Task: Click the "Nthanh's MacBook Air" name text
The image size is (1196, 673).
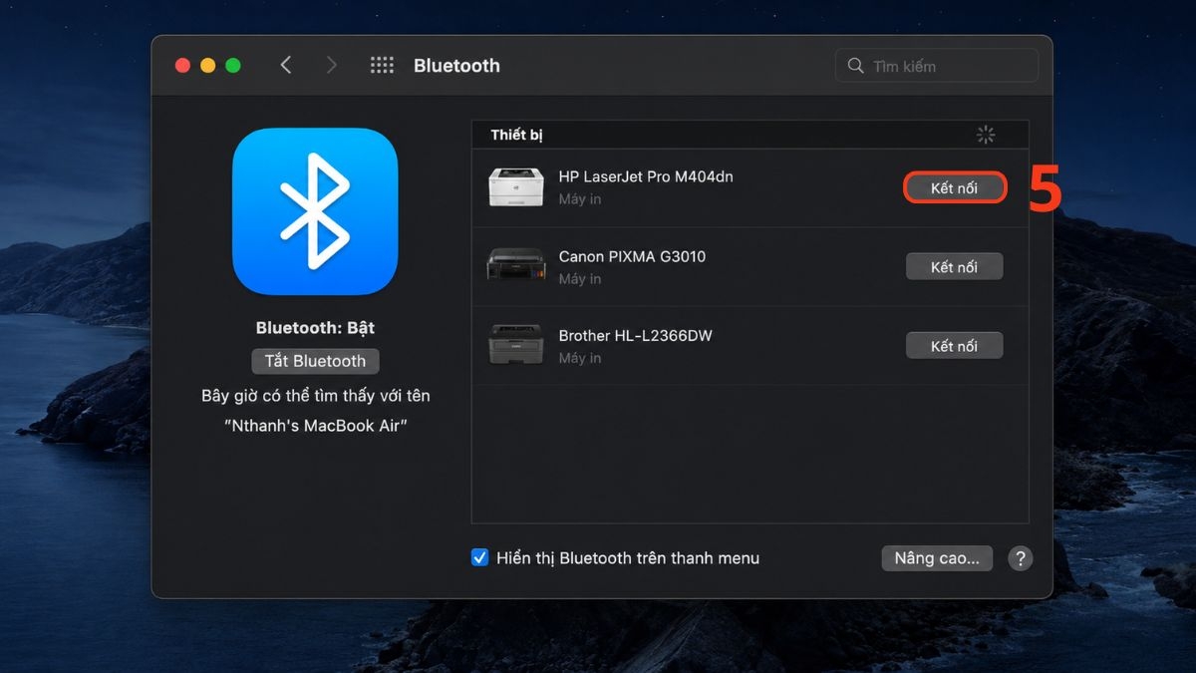Action: click(315, 426)
